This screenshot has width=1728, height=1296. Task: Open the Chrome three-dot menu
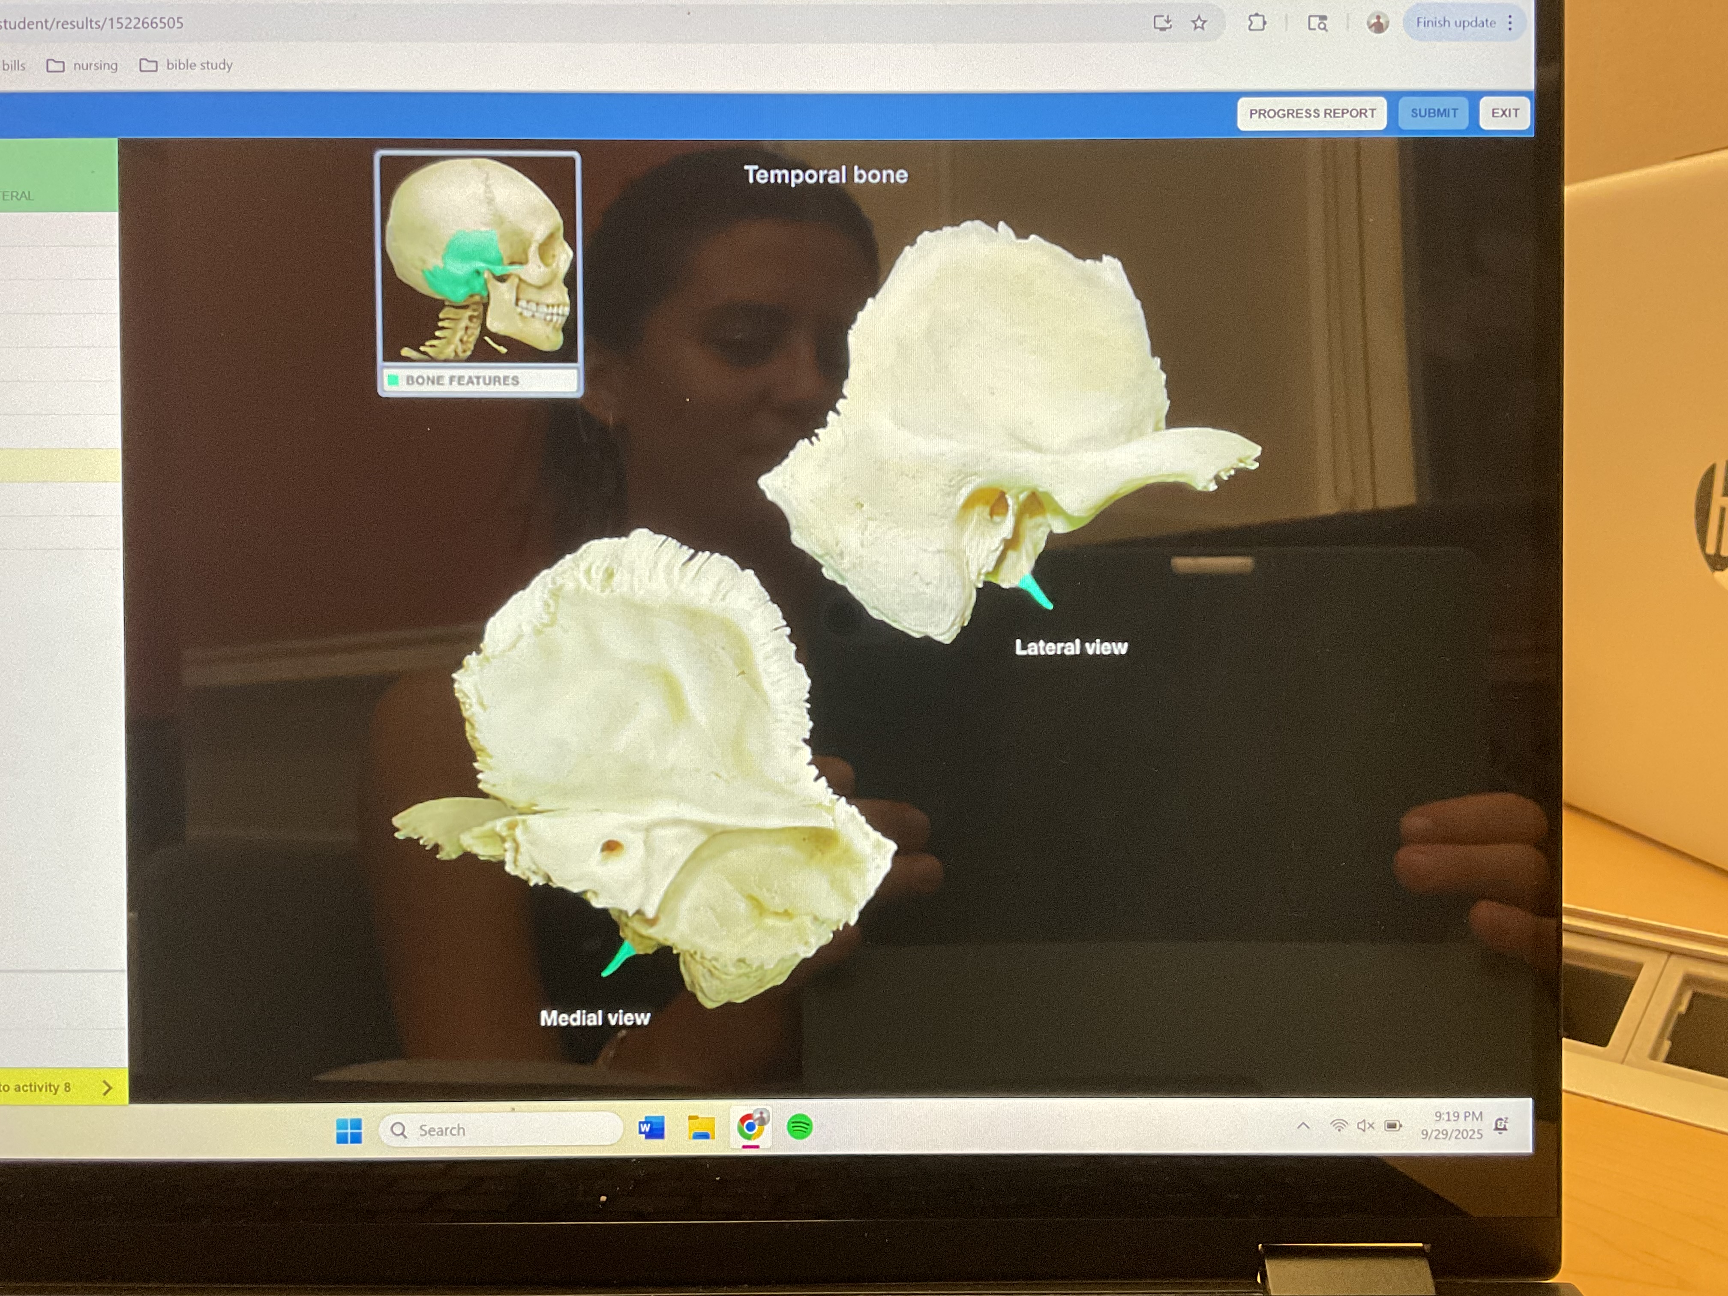tap(1510, 23)
